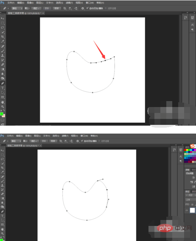The image size is (196, 241).
Task: Click 选区... button in upper options bar
Action: tap(36, 8)
